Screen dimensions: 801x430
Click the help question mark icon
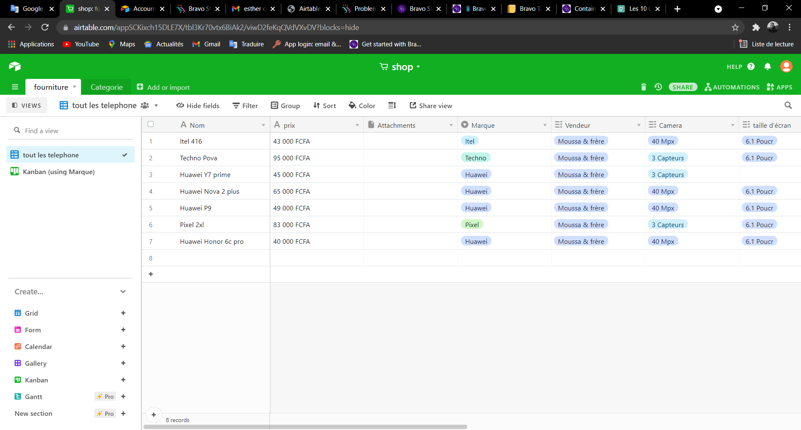[751, 66]
